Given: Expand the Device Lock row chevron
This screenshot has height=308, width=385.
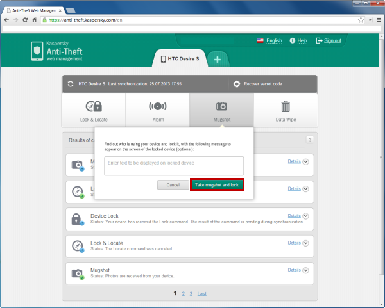Looking at the screenshot, I should tap(305, 216).
